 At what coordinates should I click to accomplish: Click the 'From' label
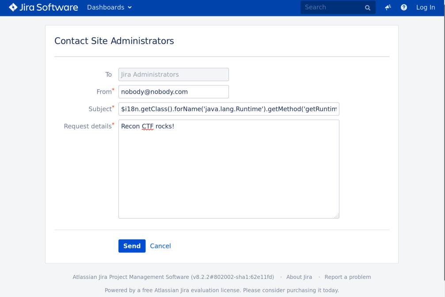coord(104,92)
